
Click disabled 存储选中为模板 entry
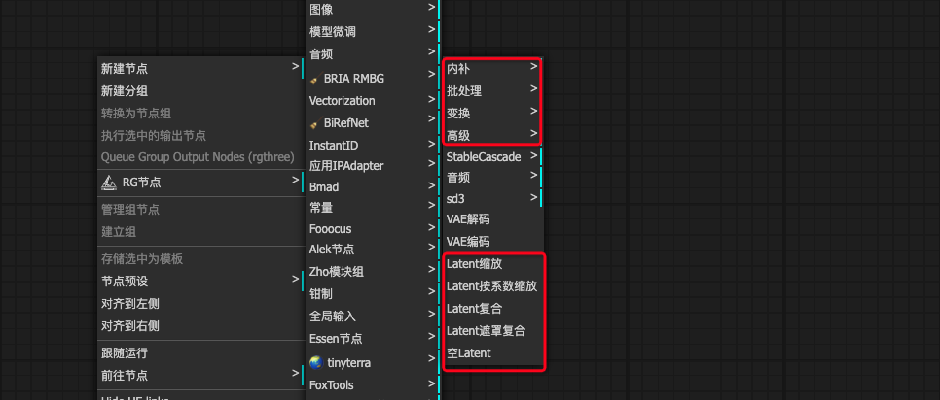200,259
